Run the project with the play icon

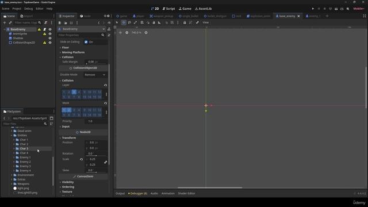[313, 9]
